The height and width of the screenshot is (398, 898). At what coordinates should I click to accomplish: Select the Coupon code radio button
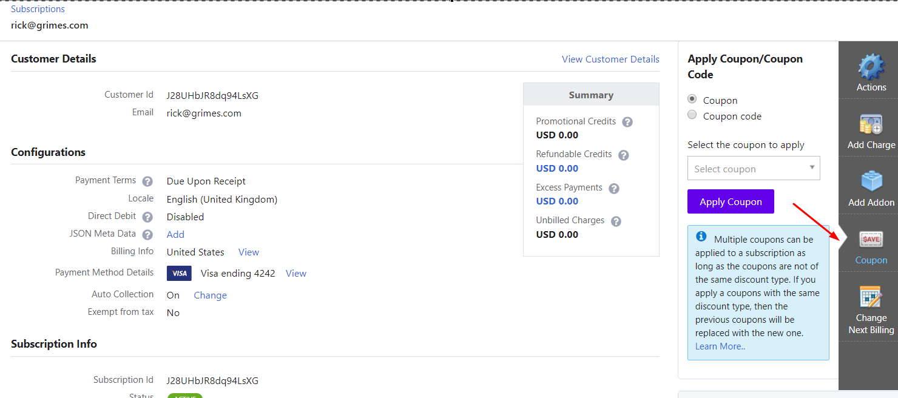click(692, 115)
